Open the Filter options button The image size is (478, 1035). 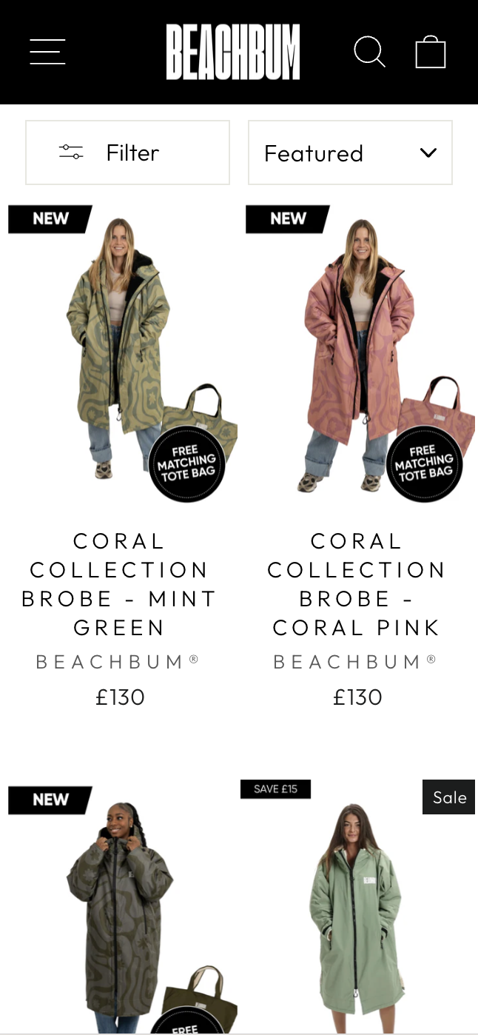[127, 153]
